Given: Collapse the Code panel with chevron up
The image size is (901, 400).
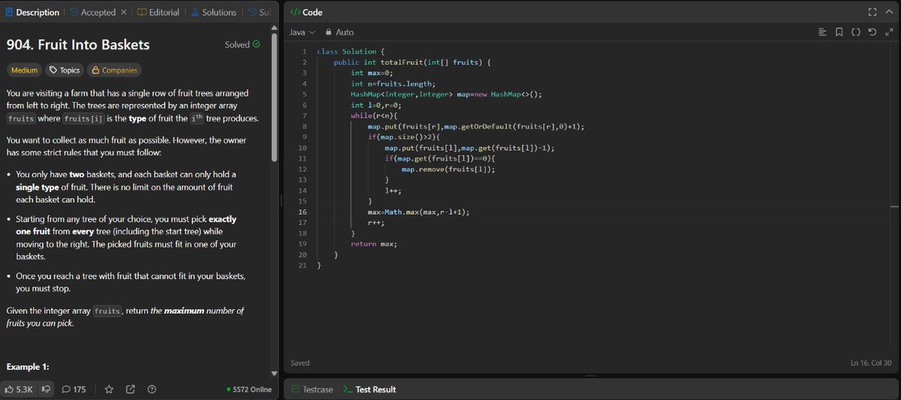Looking at the screenshot, I should pos(888,12).
